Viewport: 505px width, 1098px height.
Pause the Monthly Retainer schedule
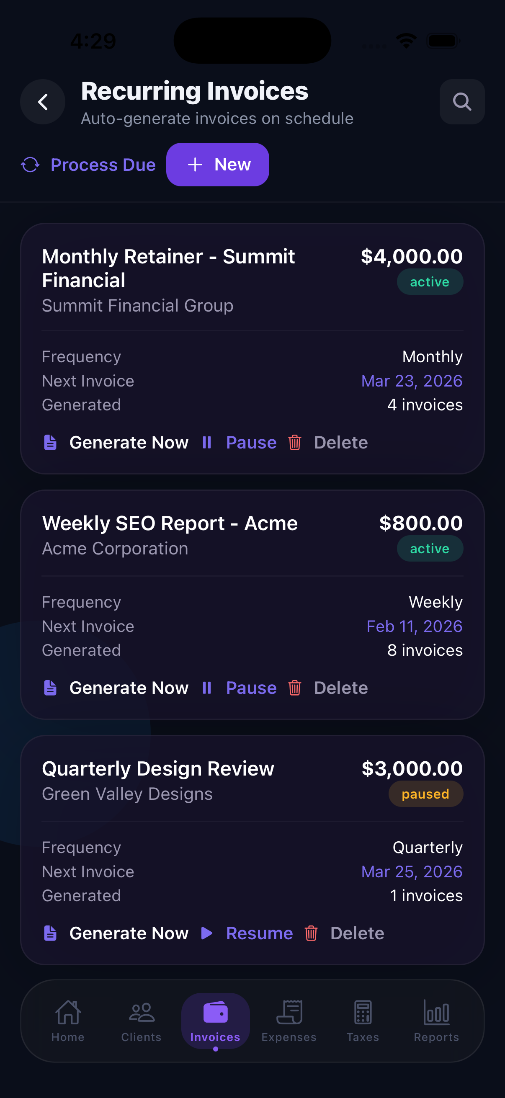pos(251,443)
